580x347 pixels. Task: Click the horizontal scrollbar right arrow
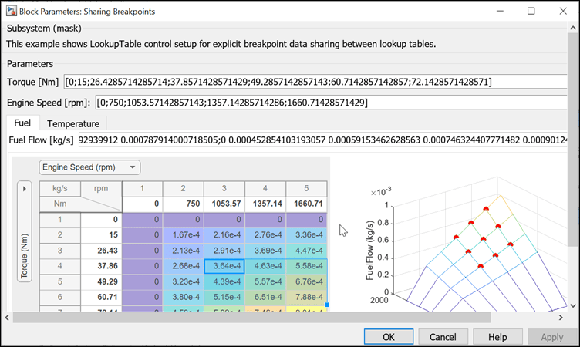pos(561,318)
